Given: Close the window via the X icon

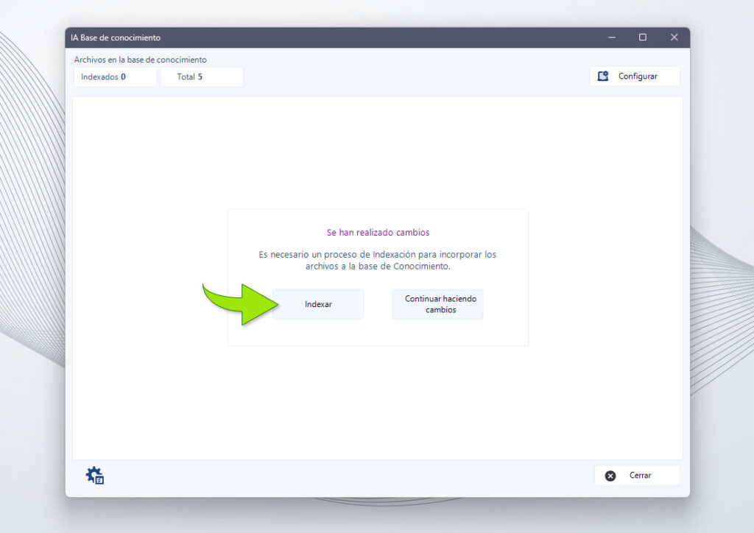Looking at the screenshot, I should click(x=674, y=37).
